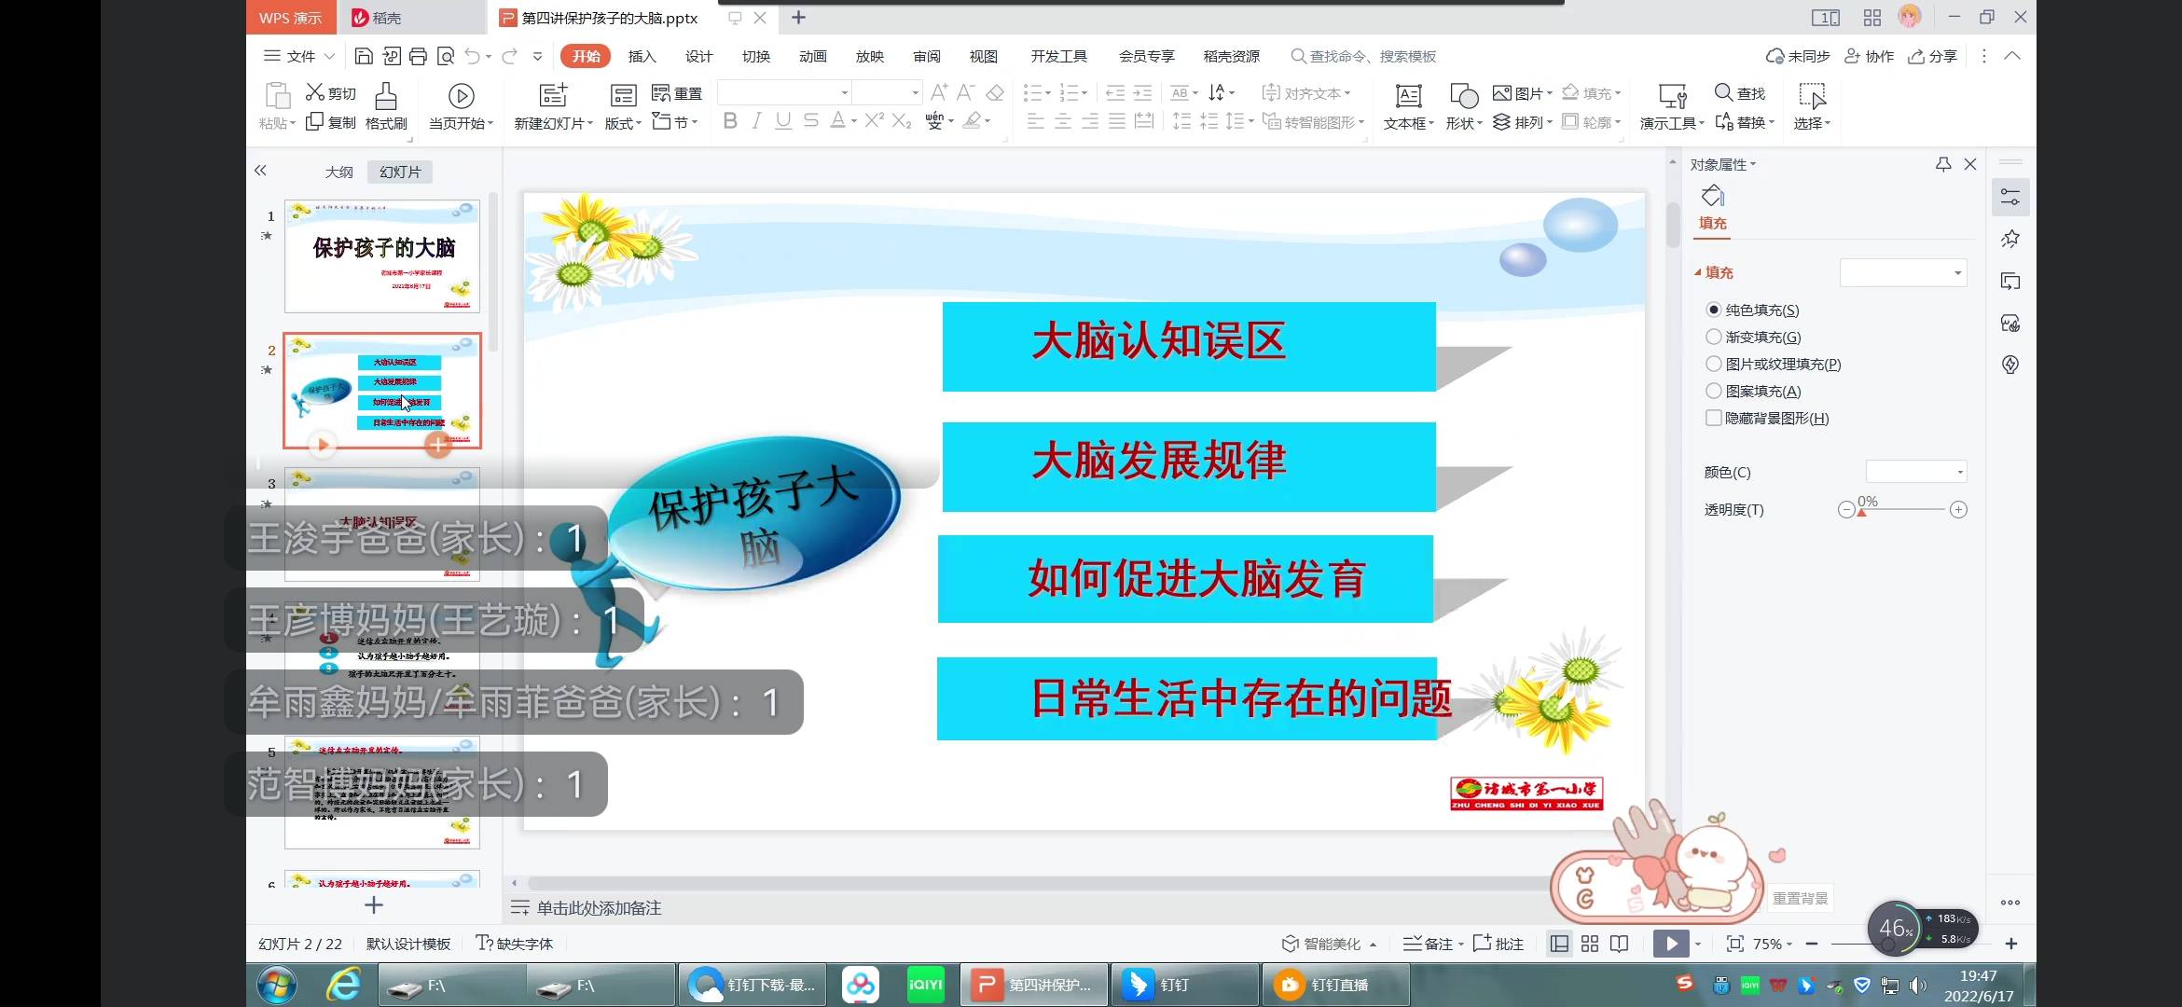Open the 颜色(C) color dropdown
Screen dimensions: 2182x1007
(1916, 472)
